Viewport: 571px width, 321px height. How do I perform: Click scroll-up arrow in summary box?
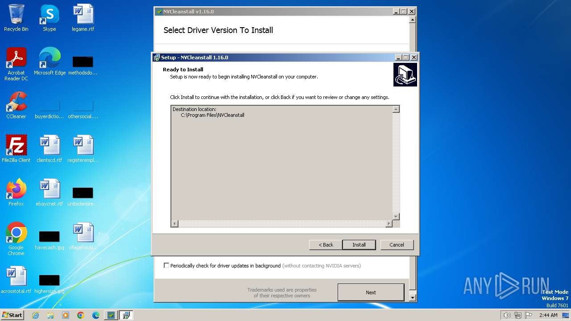(x=396, y=109)
